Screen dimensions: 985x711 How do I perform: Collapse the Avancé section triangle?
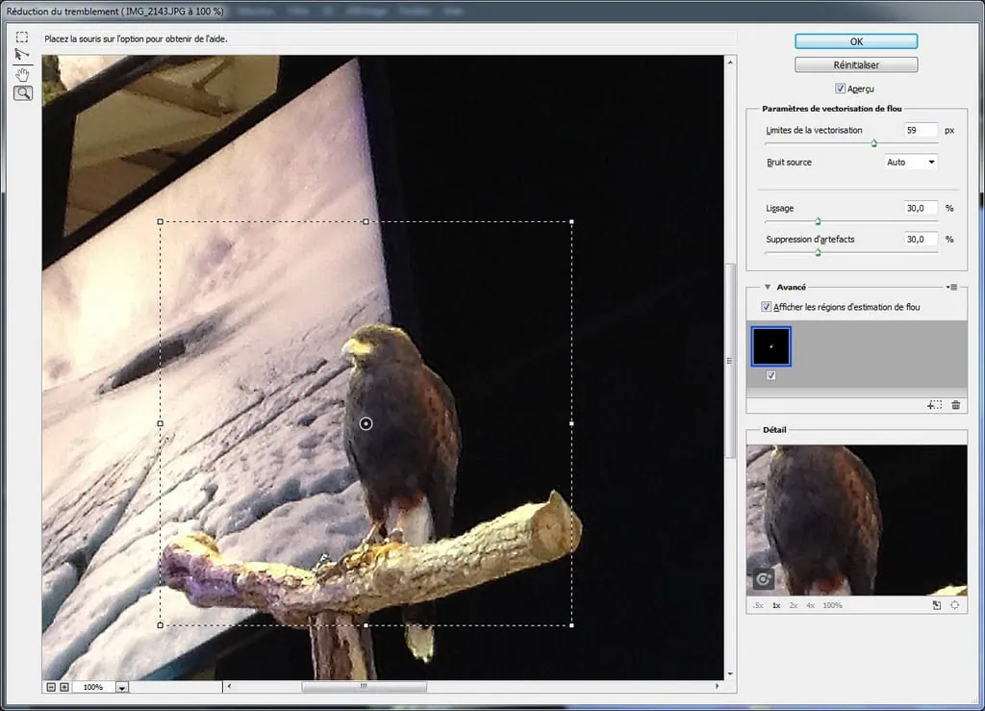coord(768,287)
